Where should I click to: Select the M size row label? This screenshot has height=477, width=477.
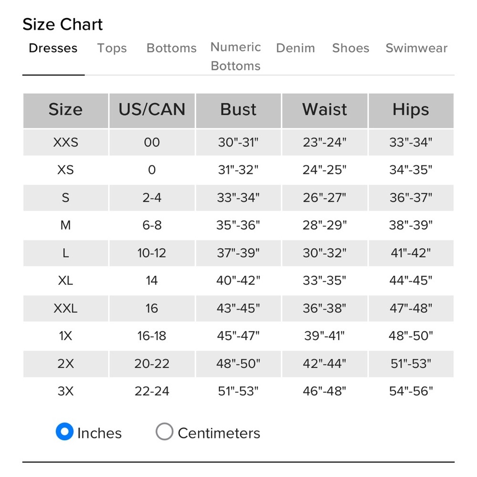(66, 226)
